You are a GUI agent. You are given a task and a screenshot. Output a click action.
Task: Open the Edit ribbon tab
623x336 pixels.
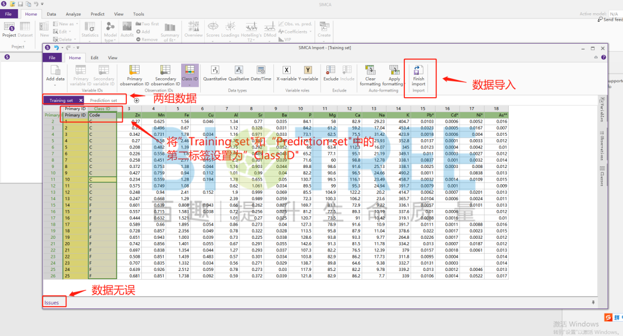coord(94,58)
